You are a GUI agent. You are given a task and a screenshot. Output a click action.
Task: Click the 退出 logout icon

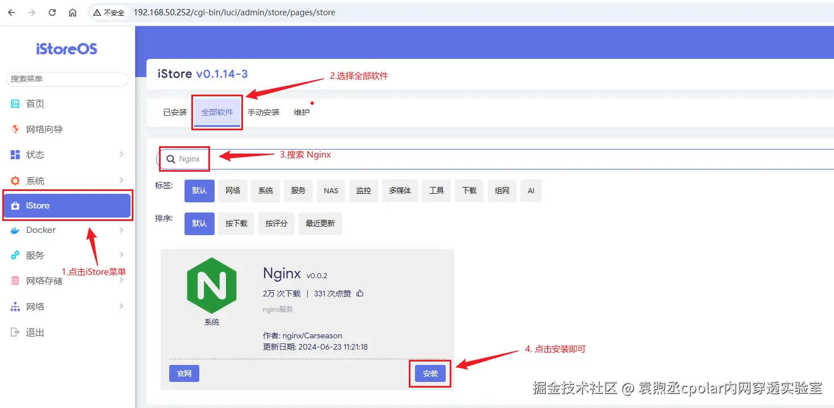(x=15, y=333)
